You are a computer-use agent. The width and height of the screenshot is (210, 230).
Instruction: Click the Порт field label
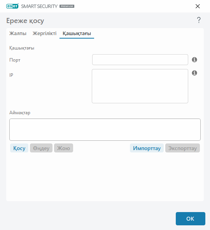[15, 60]
